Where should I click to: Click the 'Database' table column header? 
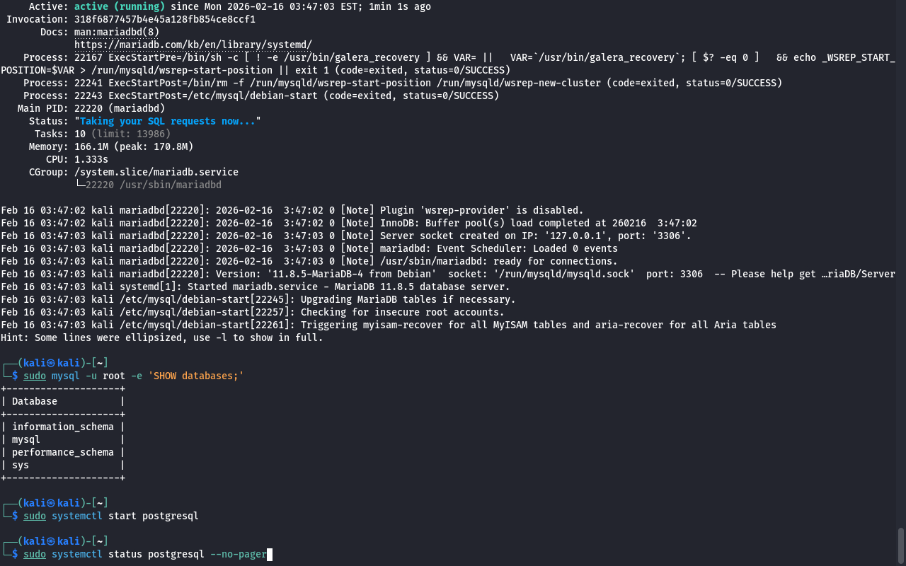coord(35,401)
